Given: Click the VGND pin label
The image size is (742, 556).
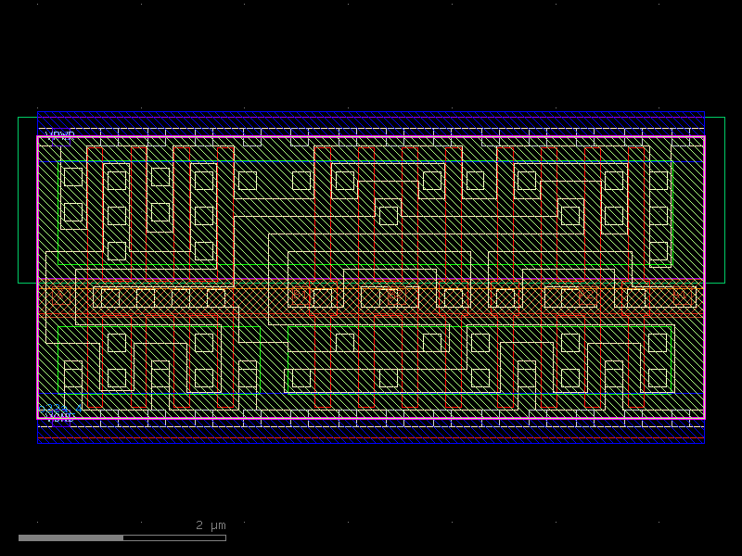Looking at the screenshot, I should point(59,418).
